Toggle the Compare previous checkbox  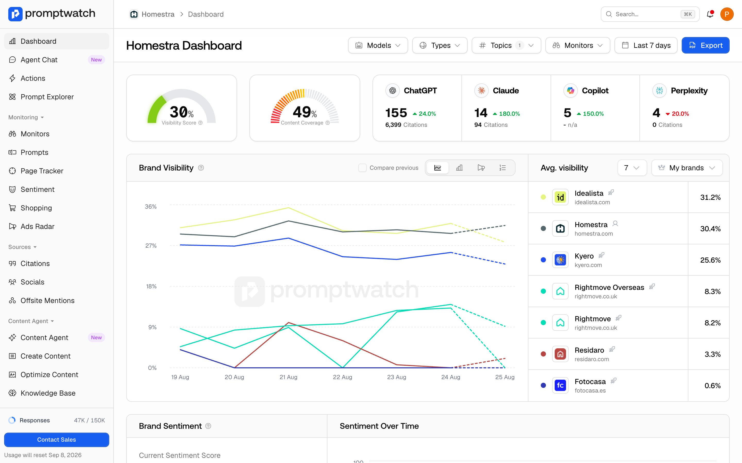click(x=362, y=168)
